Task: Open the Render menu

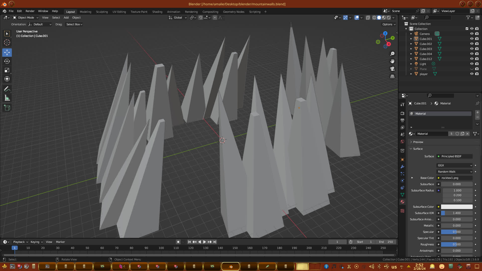Action: tap(30, 11)
